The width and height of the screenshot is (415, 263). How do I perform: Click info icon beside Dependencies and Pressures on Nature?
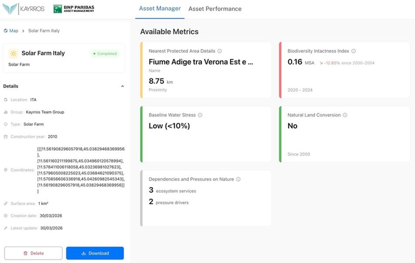click(238, 179)
